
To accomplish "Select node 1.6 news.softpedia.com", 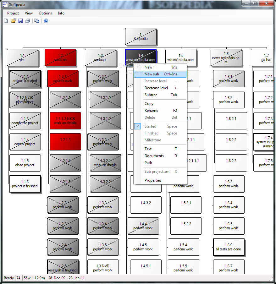I will 226,57.
